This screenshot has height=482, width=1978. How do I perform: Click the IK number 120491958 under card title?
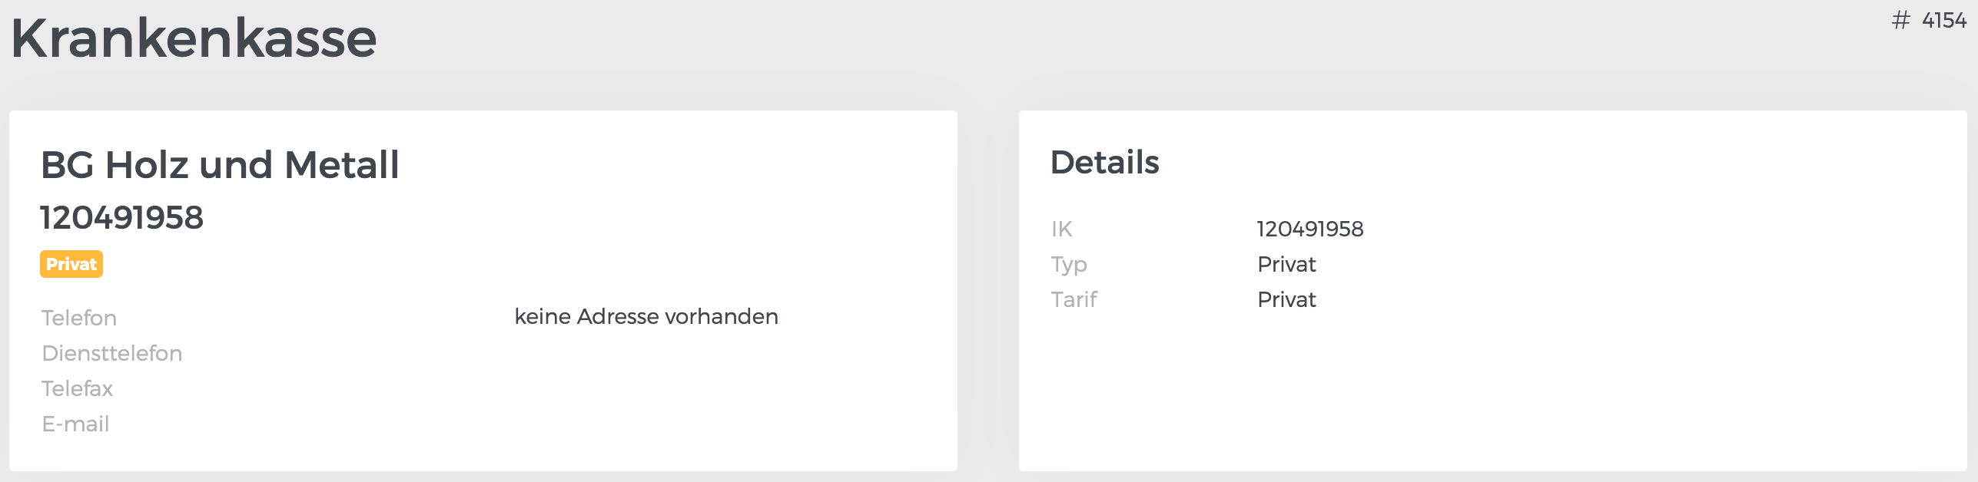(121, 217)
